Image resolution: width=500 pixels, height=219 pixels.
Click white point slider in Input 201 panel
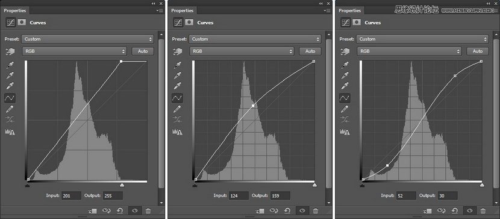click(x=122, y=185)
